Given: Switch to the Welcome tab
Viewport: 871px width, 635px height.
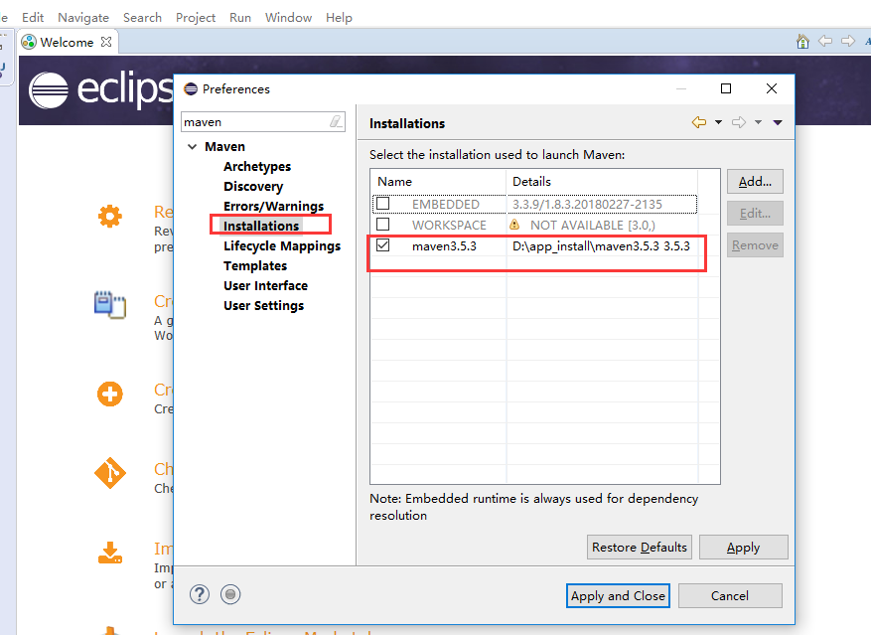Looking at the screenshot, I should (x=67, y=43).
